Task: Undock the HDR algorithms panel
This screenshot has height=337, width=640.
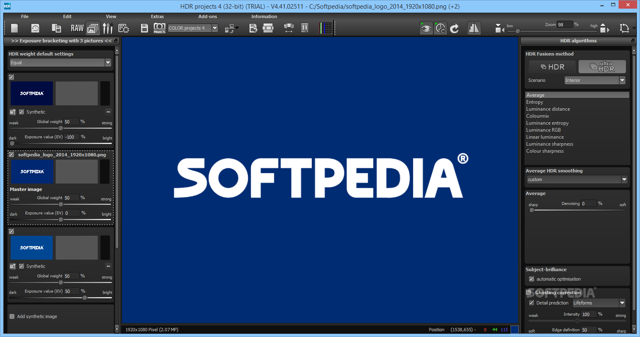Action: [x=633, y=41]
